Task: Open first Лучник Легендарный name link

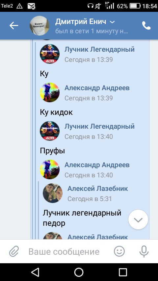Action: pyautogui.click(x=99, y=49)
